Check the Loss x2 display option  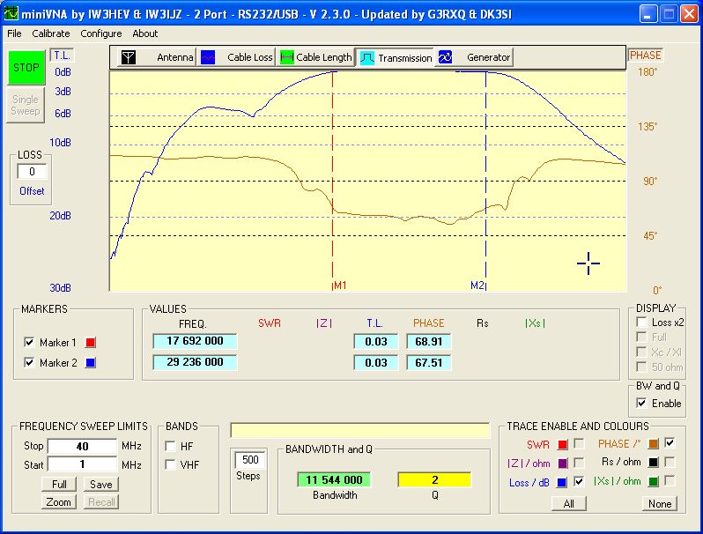pyautogui.click(x=641, y=323)
